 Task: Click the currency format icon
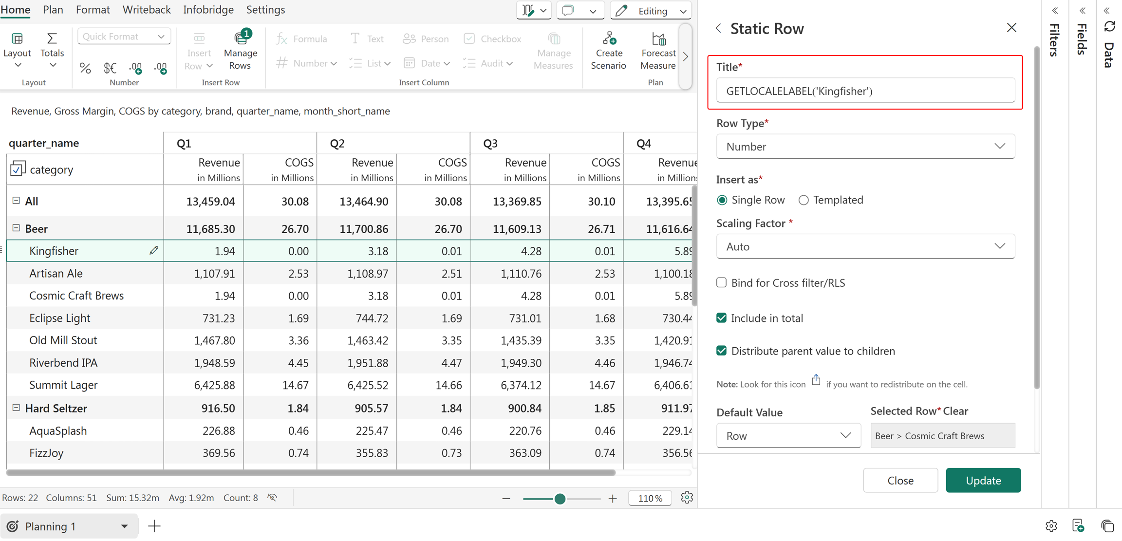tap(110, 68)
